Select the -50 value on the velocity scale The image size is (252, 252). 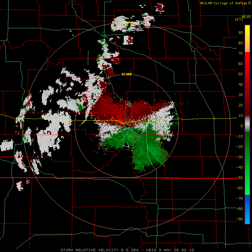(239, 178)
